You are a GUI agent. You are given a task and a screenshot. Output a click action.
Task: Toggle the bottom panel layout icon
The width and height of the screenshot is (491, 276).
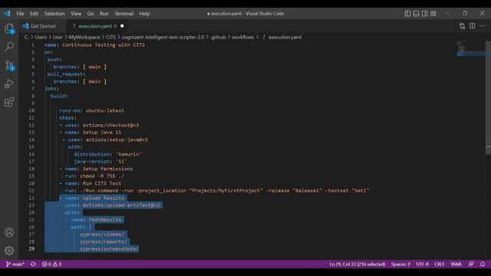[x=416, y=14]
